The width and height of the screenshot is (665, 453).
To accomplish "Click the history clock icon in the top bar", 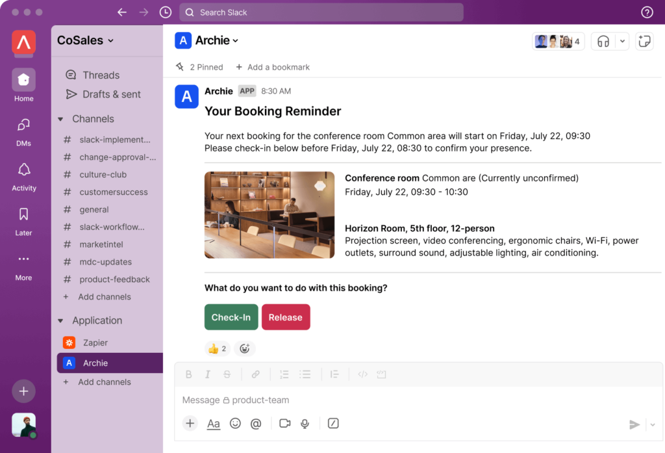I will pyautogui.click(x=166, y=12).
